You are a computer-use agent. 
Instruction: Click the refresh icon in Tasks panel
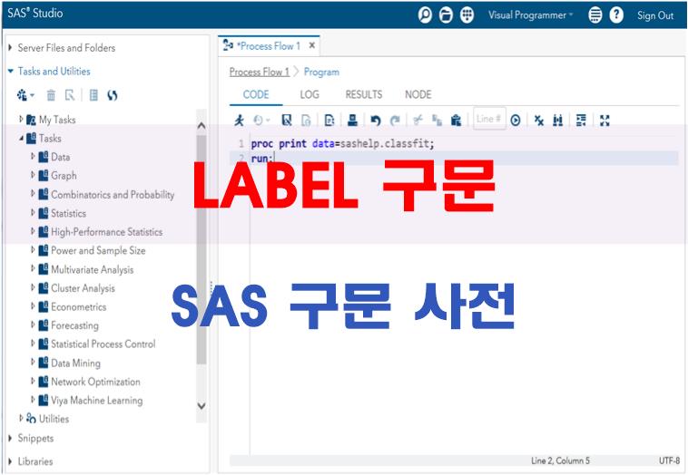click(x=113, y=95)
